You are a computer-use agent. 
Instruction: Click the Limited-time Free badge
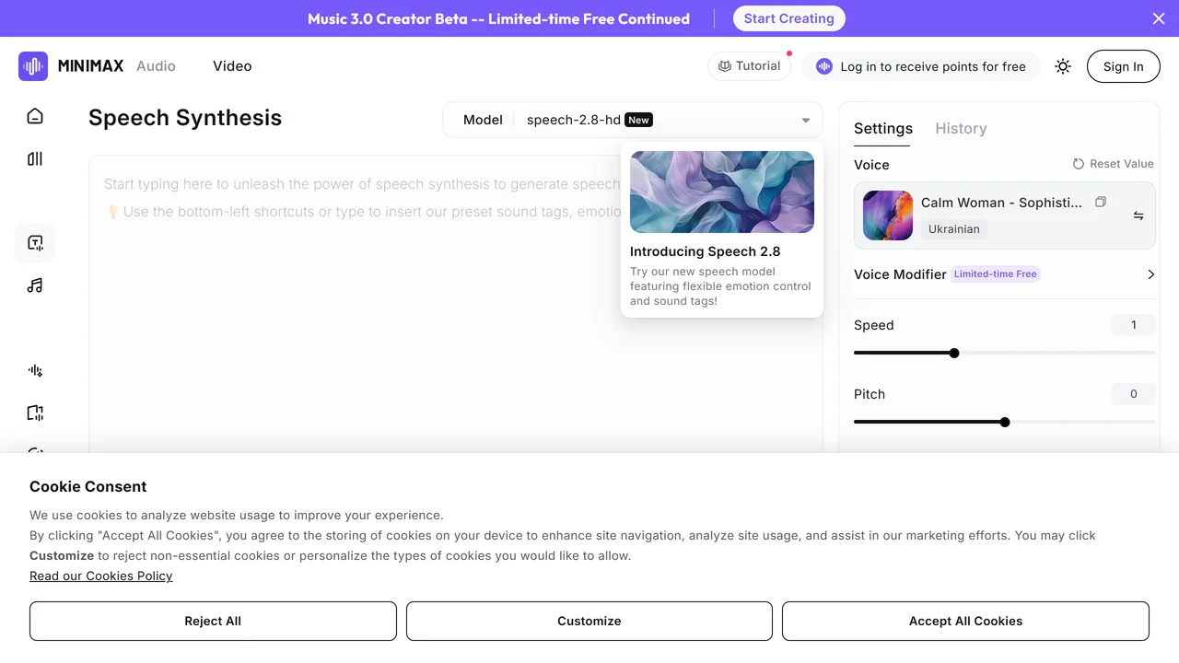[x=996, y=274]
